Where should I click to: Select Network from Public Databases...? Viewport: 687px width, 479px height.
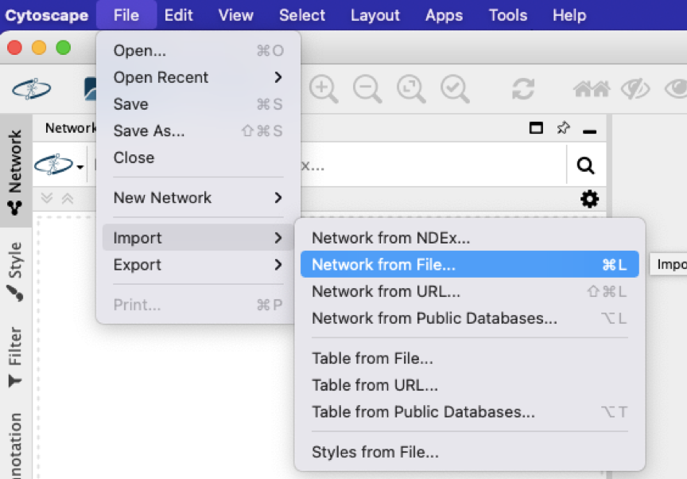[x=470, y=317]
